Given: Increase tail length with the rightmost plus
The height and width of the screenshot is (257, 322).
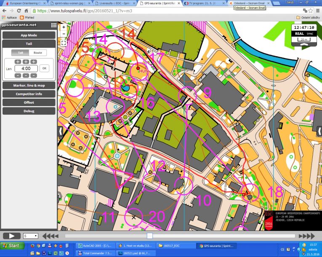Looking at the screenshot, I should point(34,62).
